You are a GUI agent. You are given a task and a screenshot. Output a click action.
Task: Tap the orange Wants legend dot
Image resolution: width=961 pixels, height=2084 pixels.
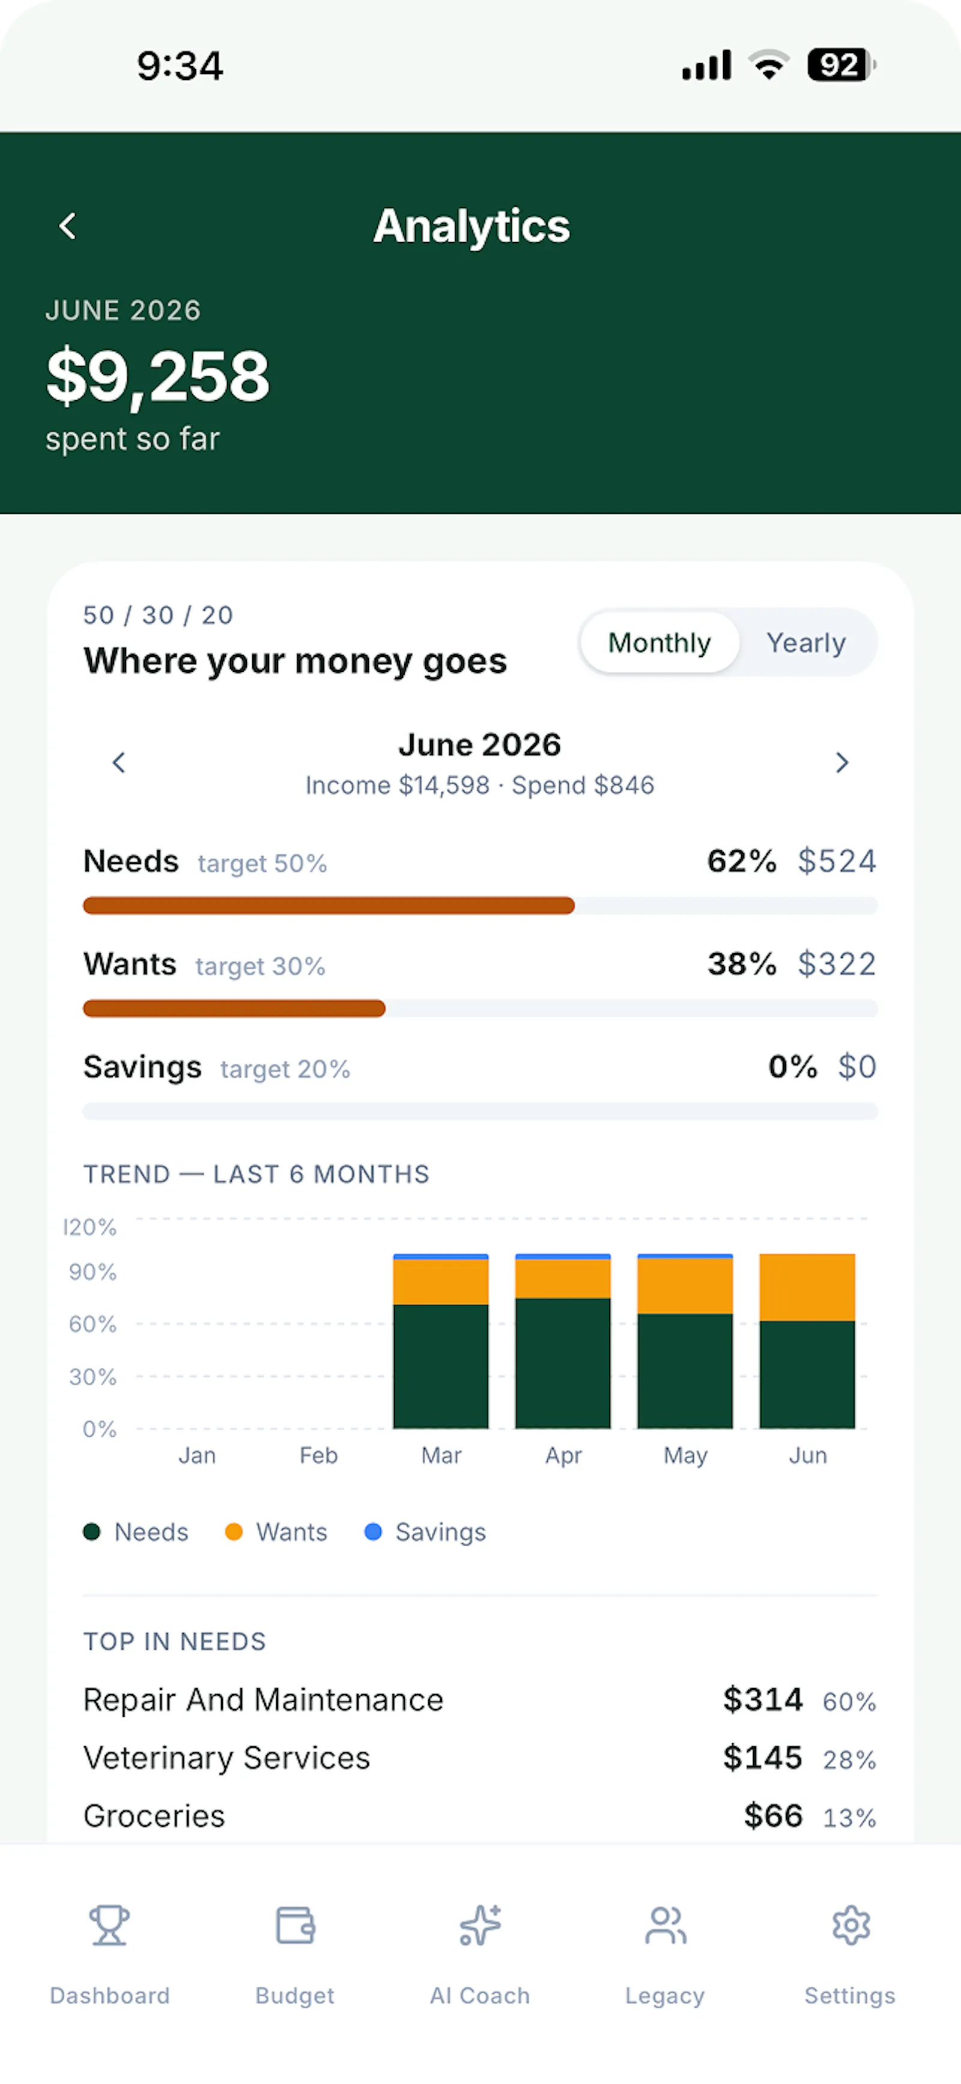tap(234, 1531)
